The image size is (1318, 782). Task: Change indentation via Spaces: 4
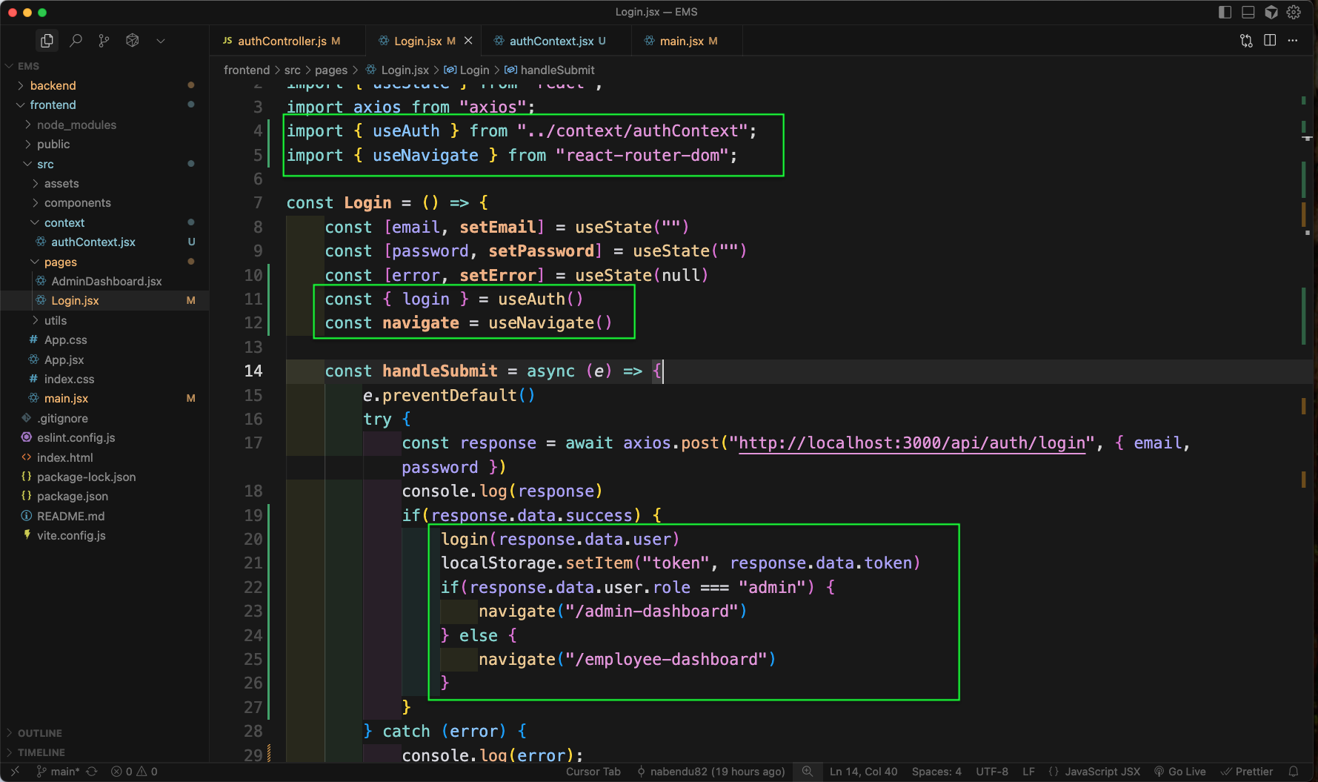pos(936,772)
